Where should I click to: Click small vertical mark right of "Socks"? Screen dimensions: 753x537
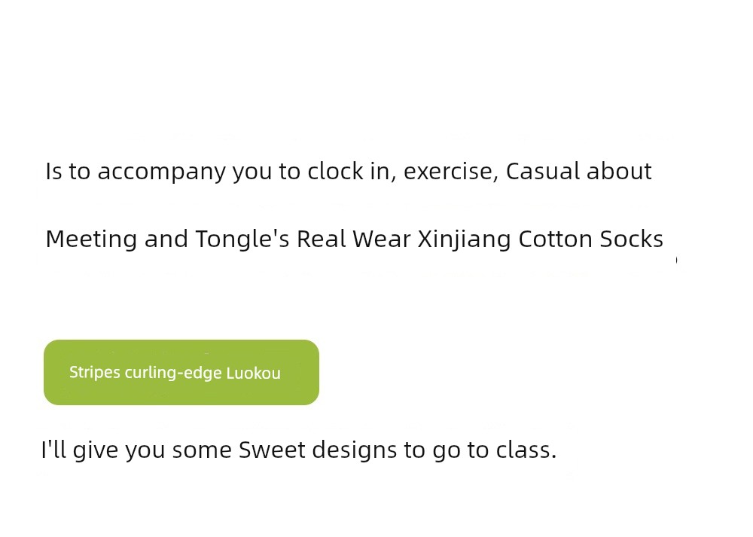point(677,260)
